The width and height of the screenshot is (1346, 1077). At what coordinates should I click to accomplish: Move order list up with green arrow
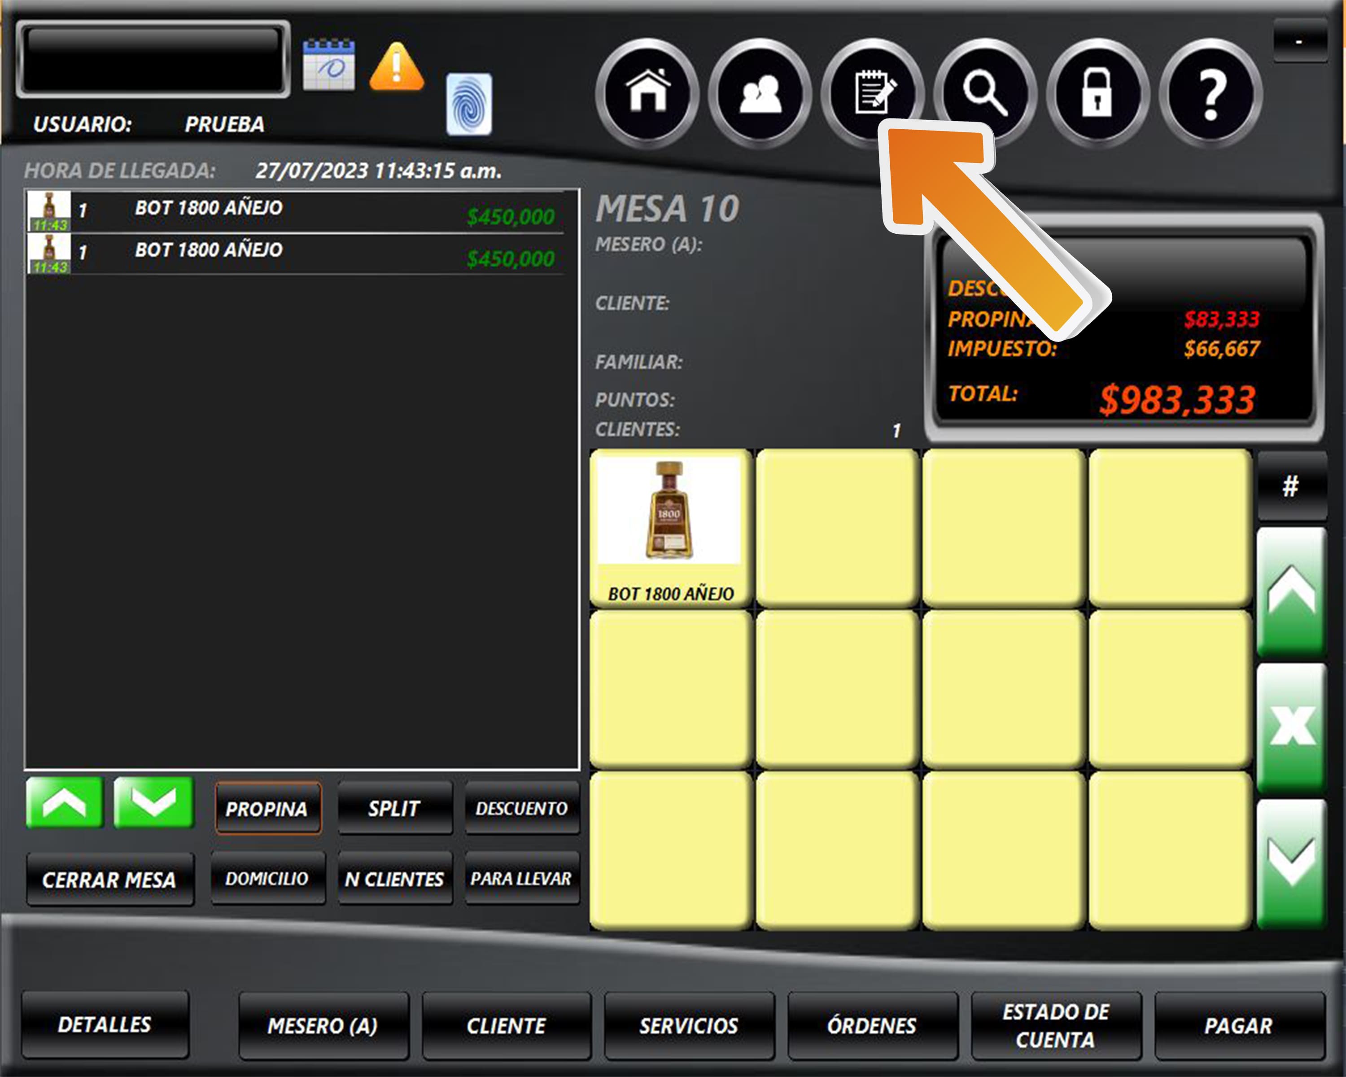point(64,802)
